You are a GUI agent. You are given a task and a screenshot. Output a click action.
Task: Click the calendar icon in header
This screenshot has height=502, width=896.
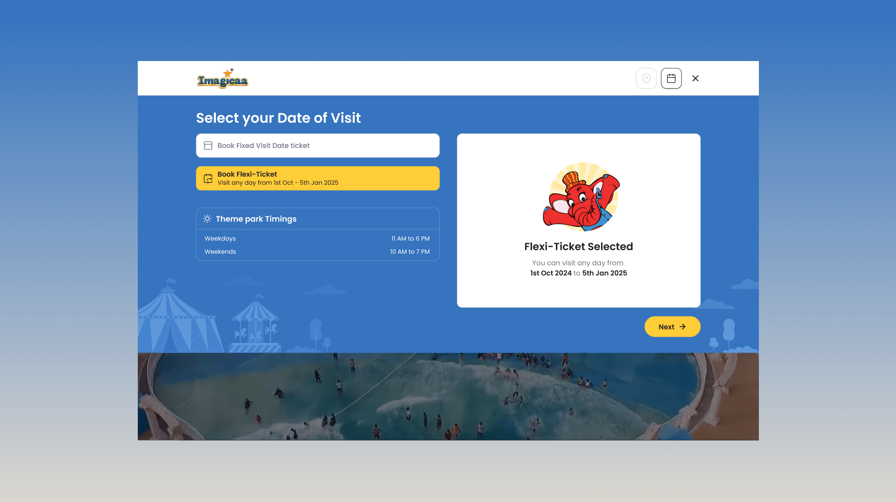pos(671,78)
